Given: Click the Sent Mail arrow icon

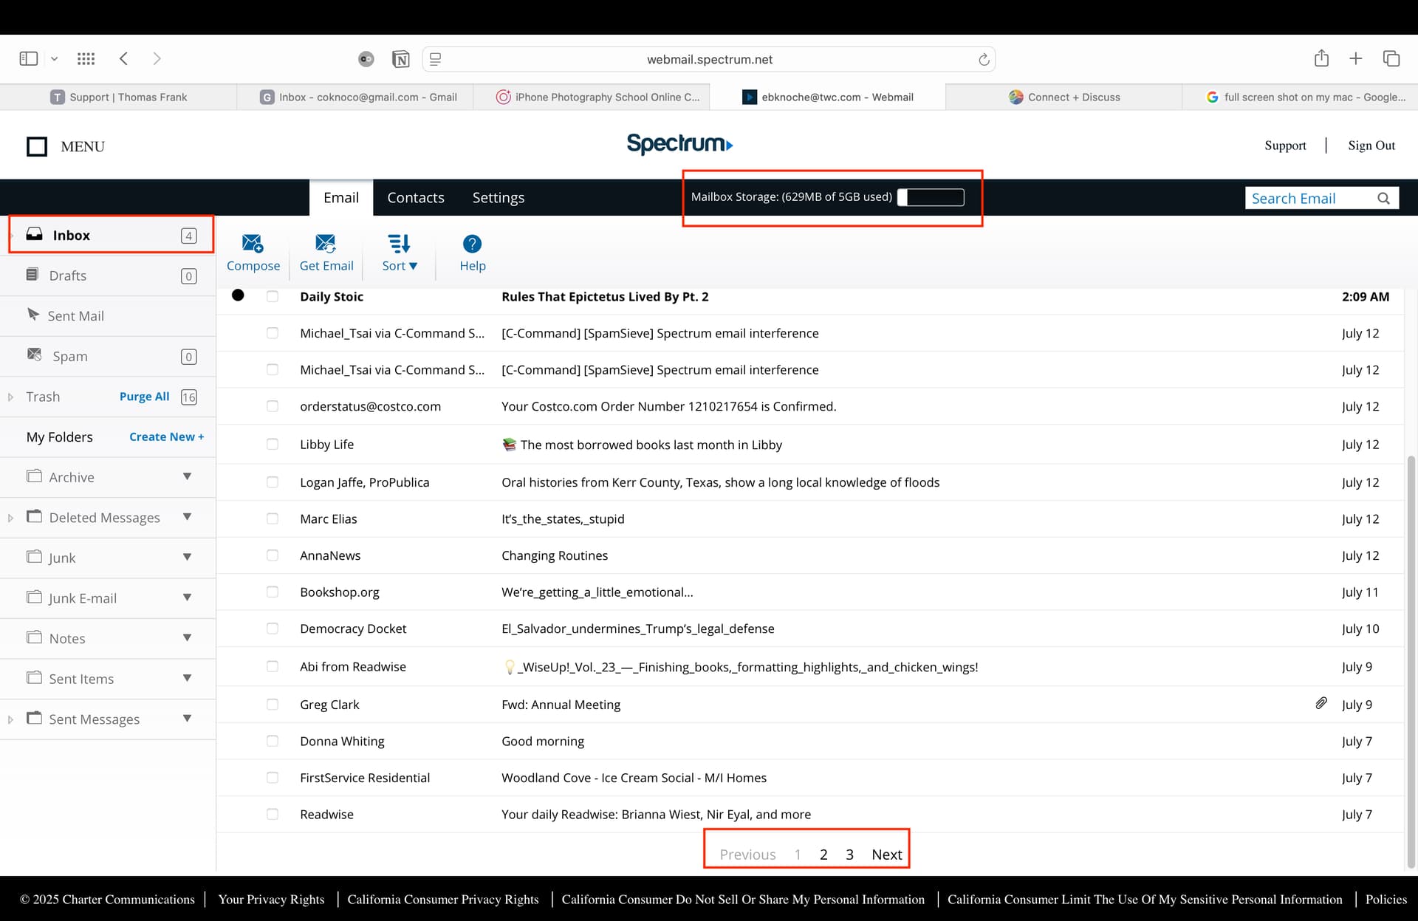Looking at the screenshot, I should 33,314.
